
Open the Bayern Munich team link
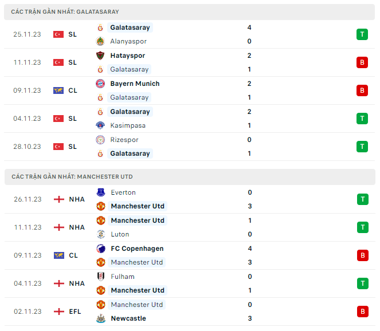pyautogui.click(x=135, y=84)
